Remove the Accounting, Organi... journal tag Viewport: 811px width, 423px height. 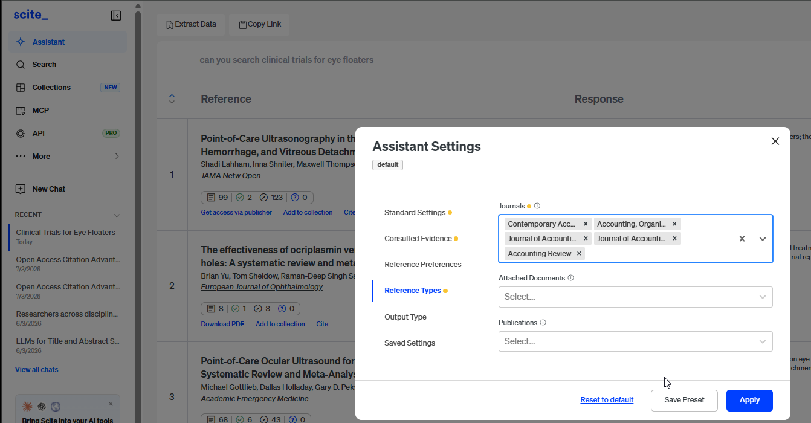674,224
